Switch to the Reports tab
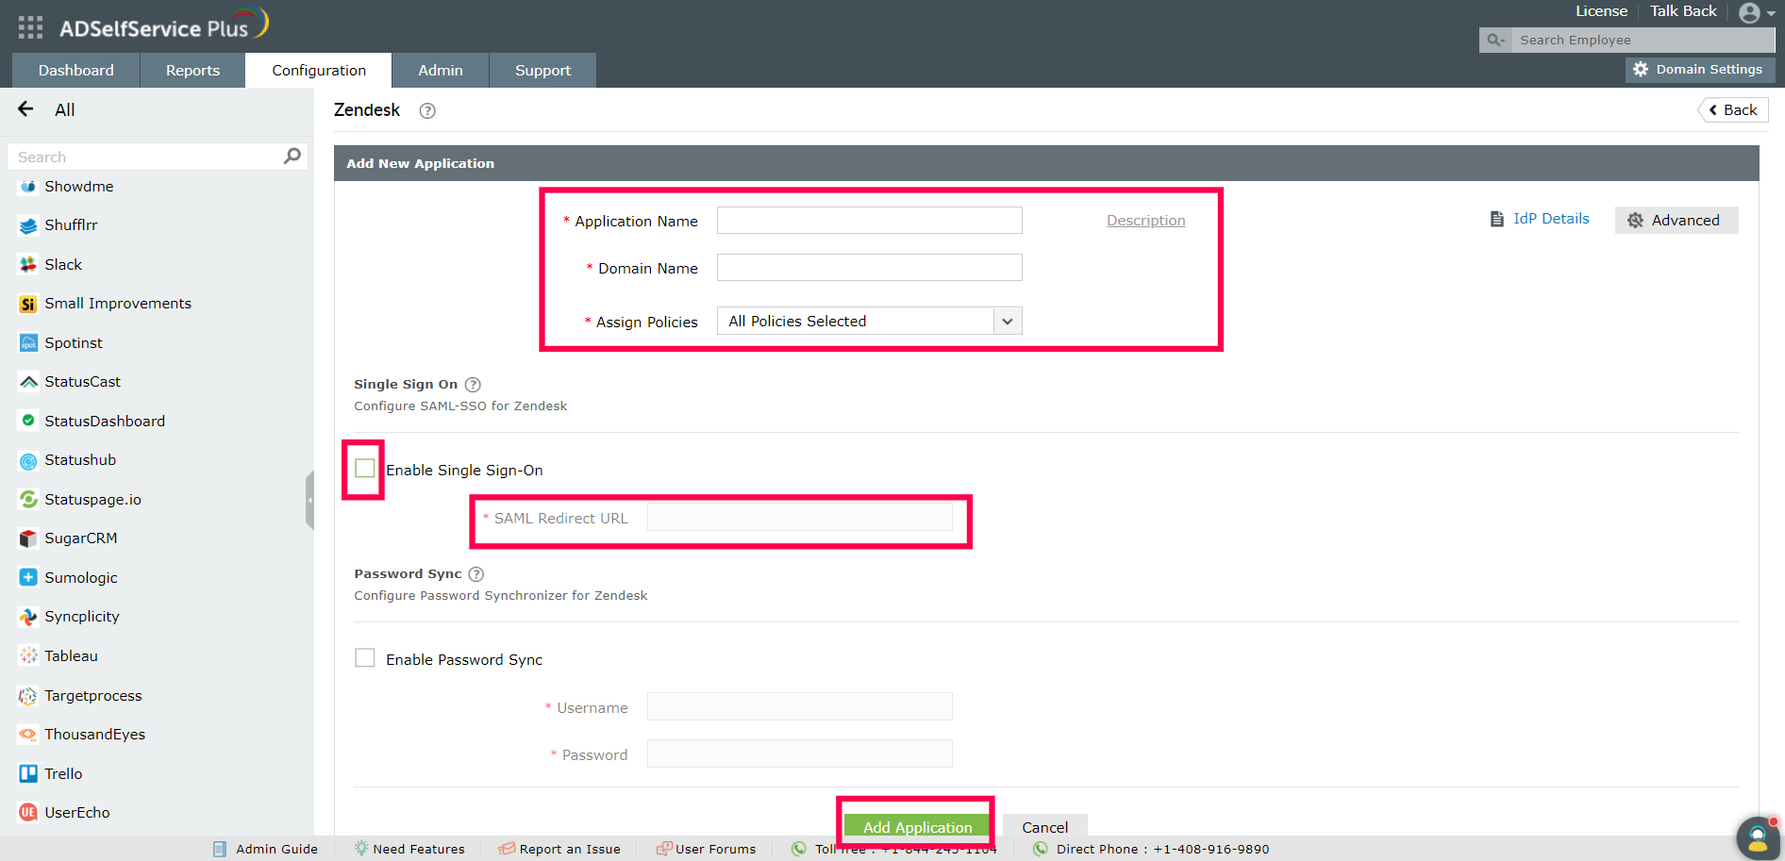The image size is (1785, 861). tap(192, 71)
